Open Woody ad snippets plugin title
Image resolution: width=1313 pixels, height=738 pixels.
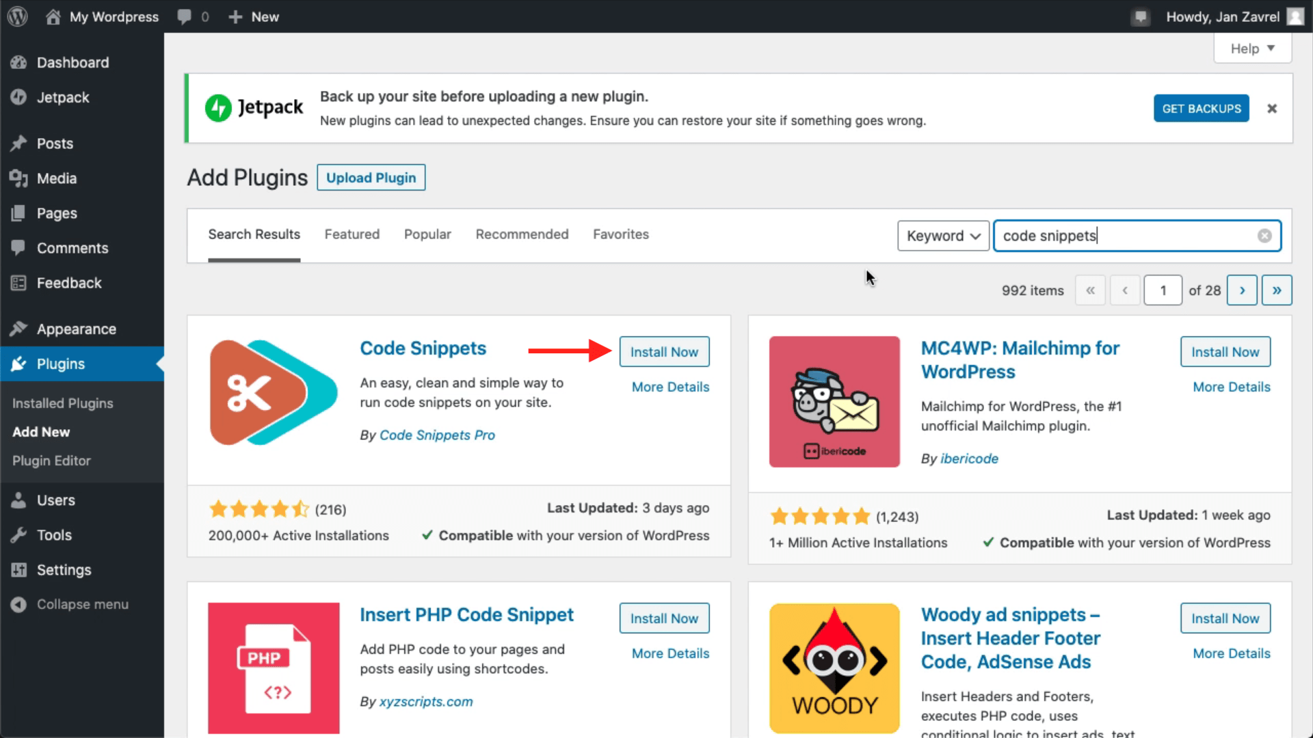1011,638
